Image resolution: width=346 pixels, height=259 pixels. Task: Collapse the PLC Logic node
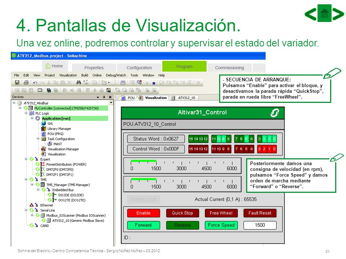26,113
